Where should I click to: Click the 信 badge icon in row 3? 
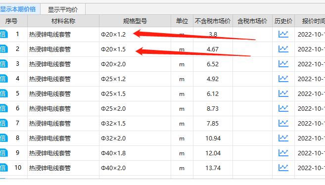4,64
